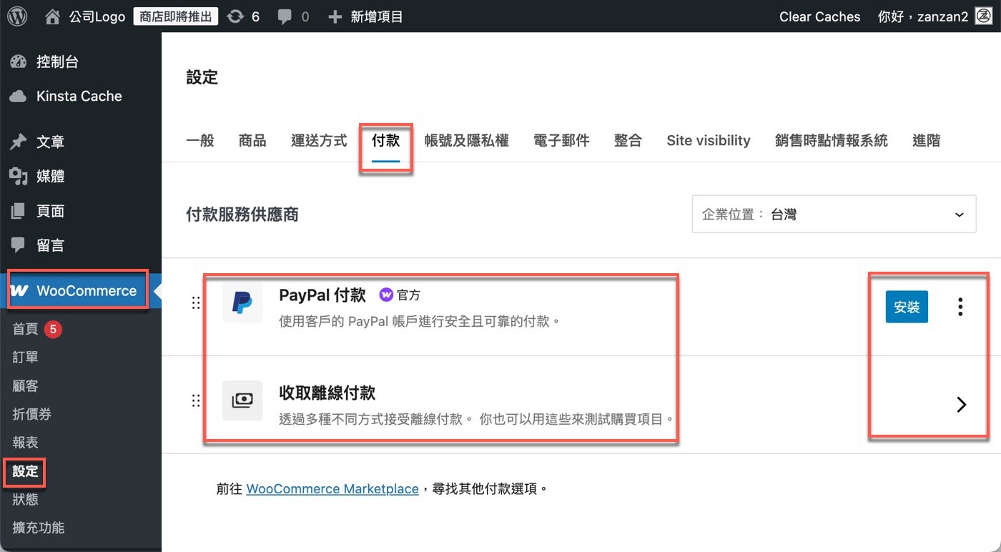This screenshot has width=1001, height=552.
Task: Click Clear Caches in the admin bar
Action: click(820, 16)
